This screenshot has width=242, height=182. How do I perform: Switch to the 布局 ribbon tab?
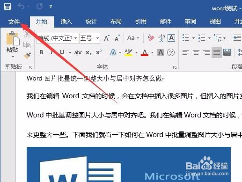pos(116,22)
